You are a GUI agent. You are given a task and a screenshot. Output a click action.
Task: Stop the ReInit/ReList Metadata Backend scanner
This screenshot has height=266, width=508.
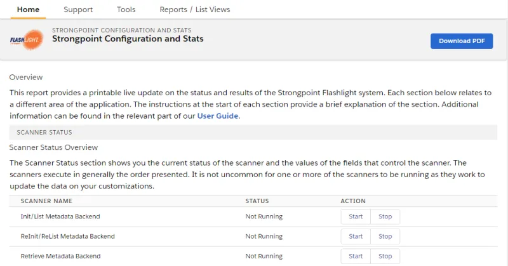(x=385, y=236)
